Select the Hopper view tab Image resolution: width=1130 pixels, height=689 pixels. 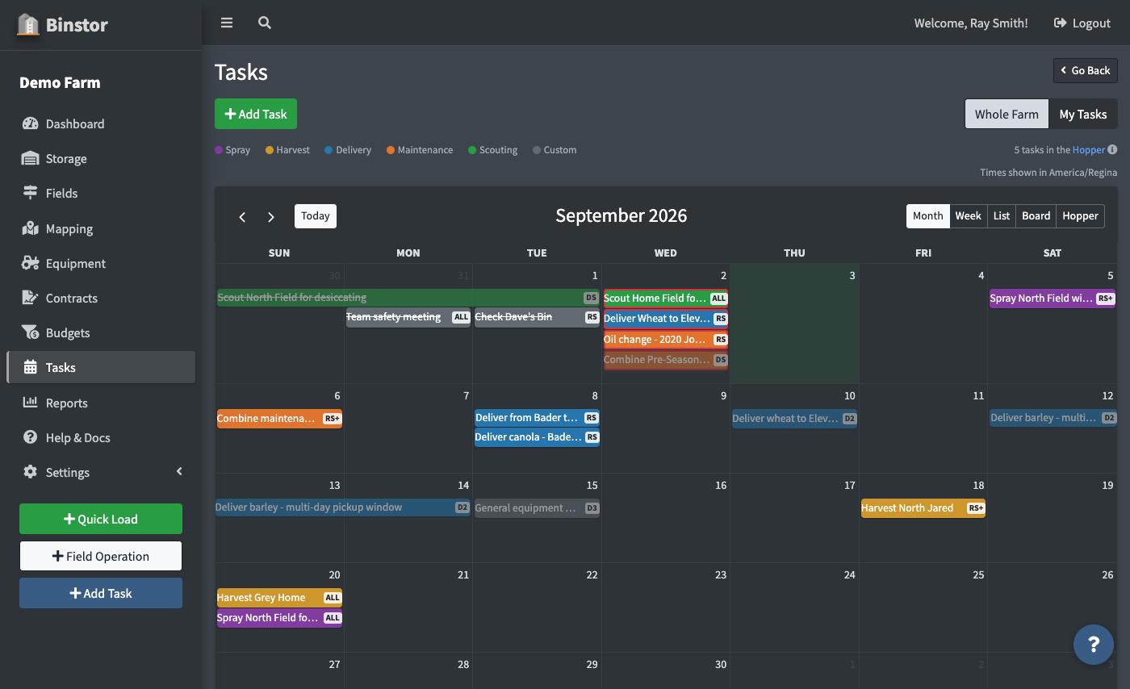[1080, 215]
